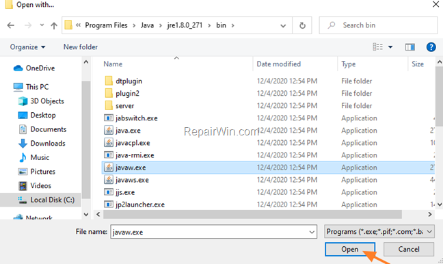The width and height of the screenshot is (443, 264).
Task: Select the File folder type of server
Action: point(357,106)
